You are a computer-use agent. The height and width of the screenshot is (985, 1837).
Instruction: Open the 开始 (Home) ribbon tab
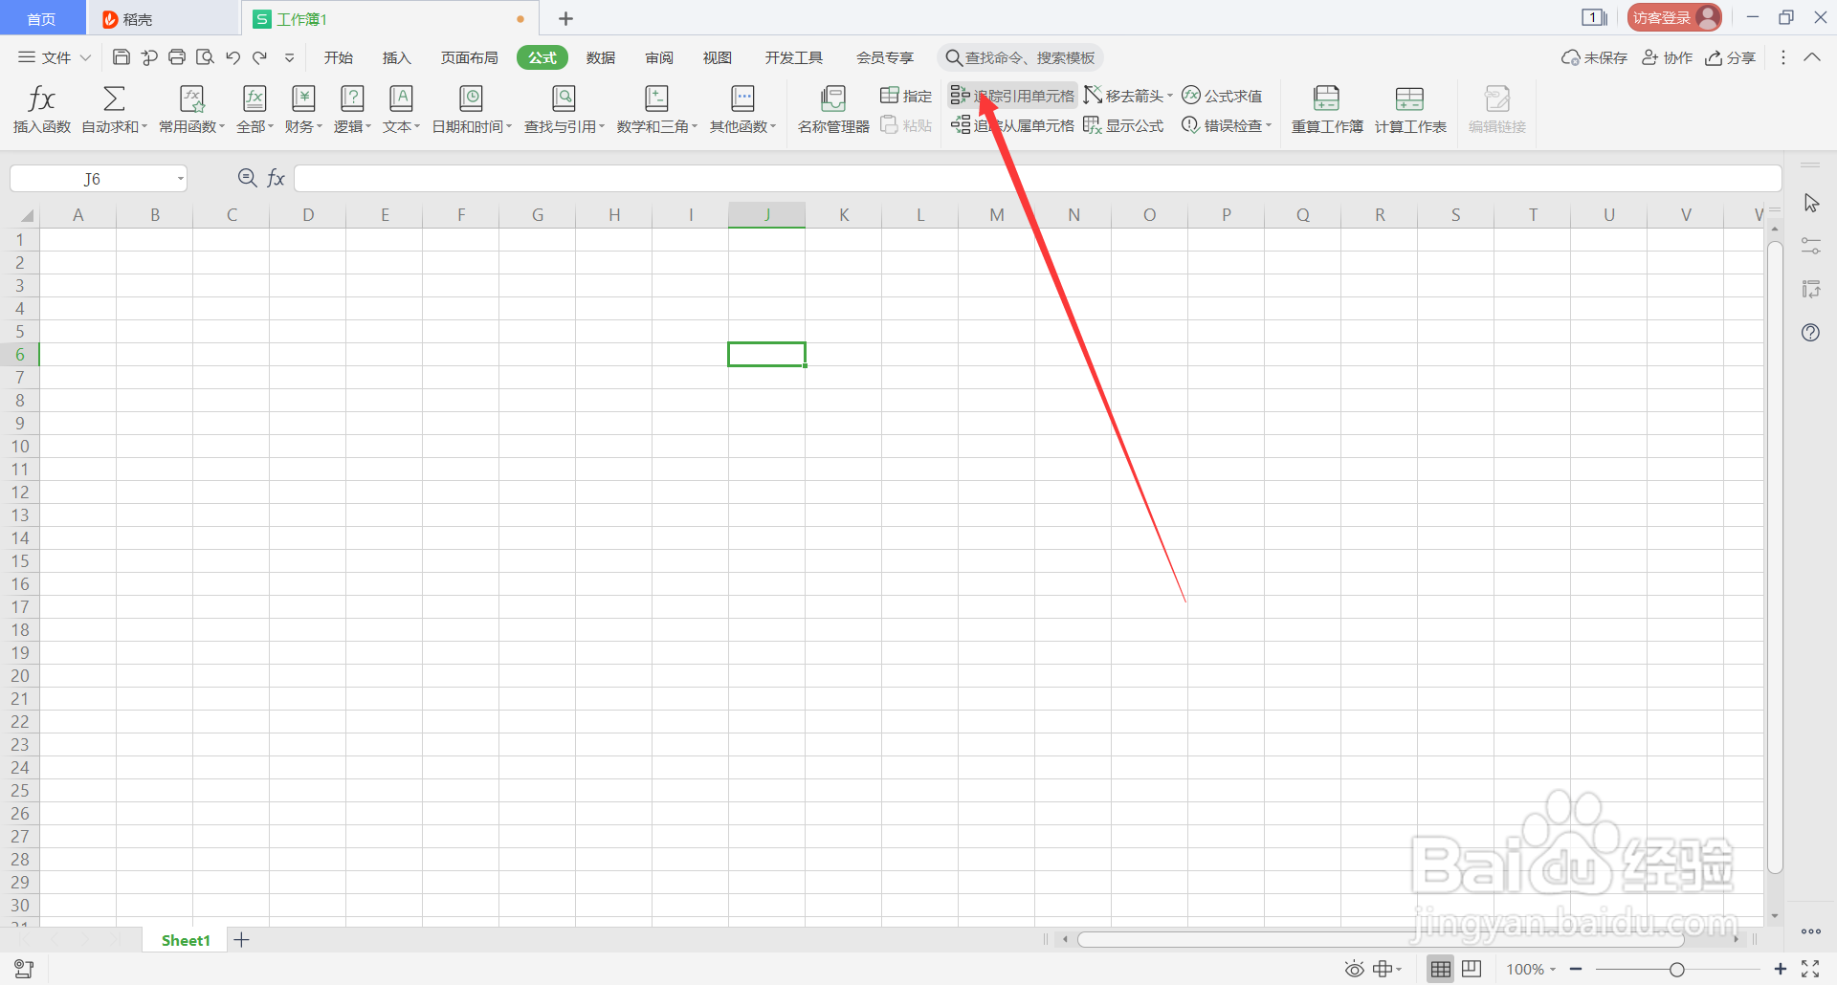(339, 57)
